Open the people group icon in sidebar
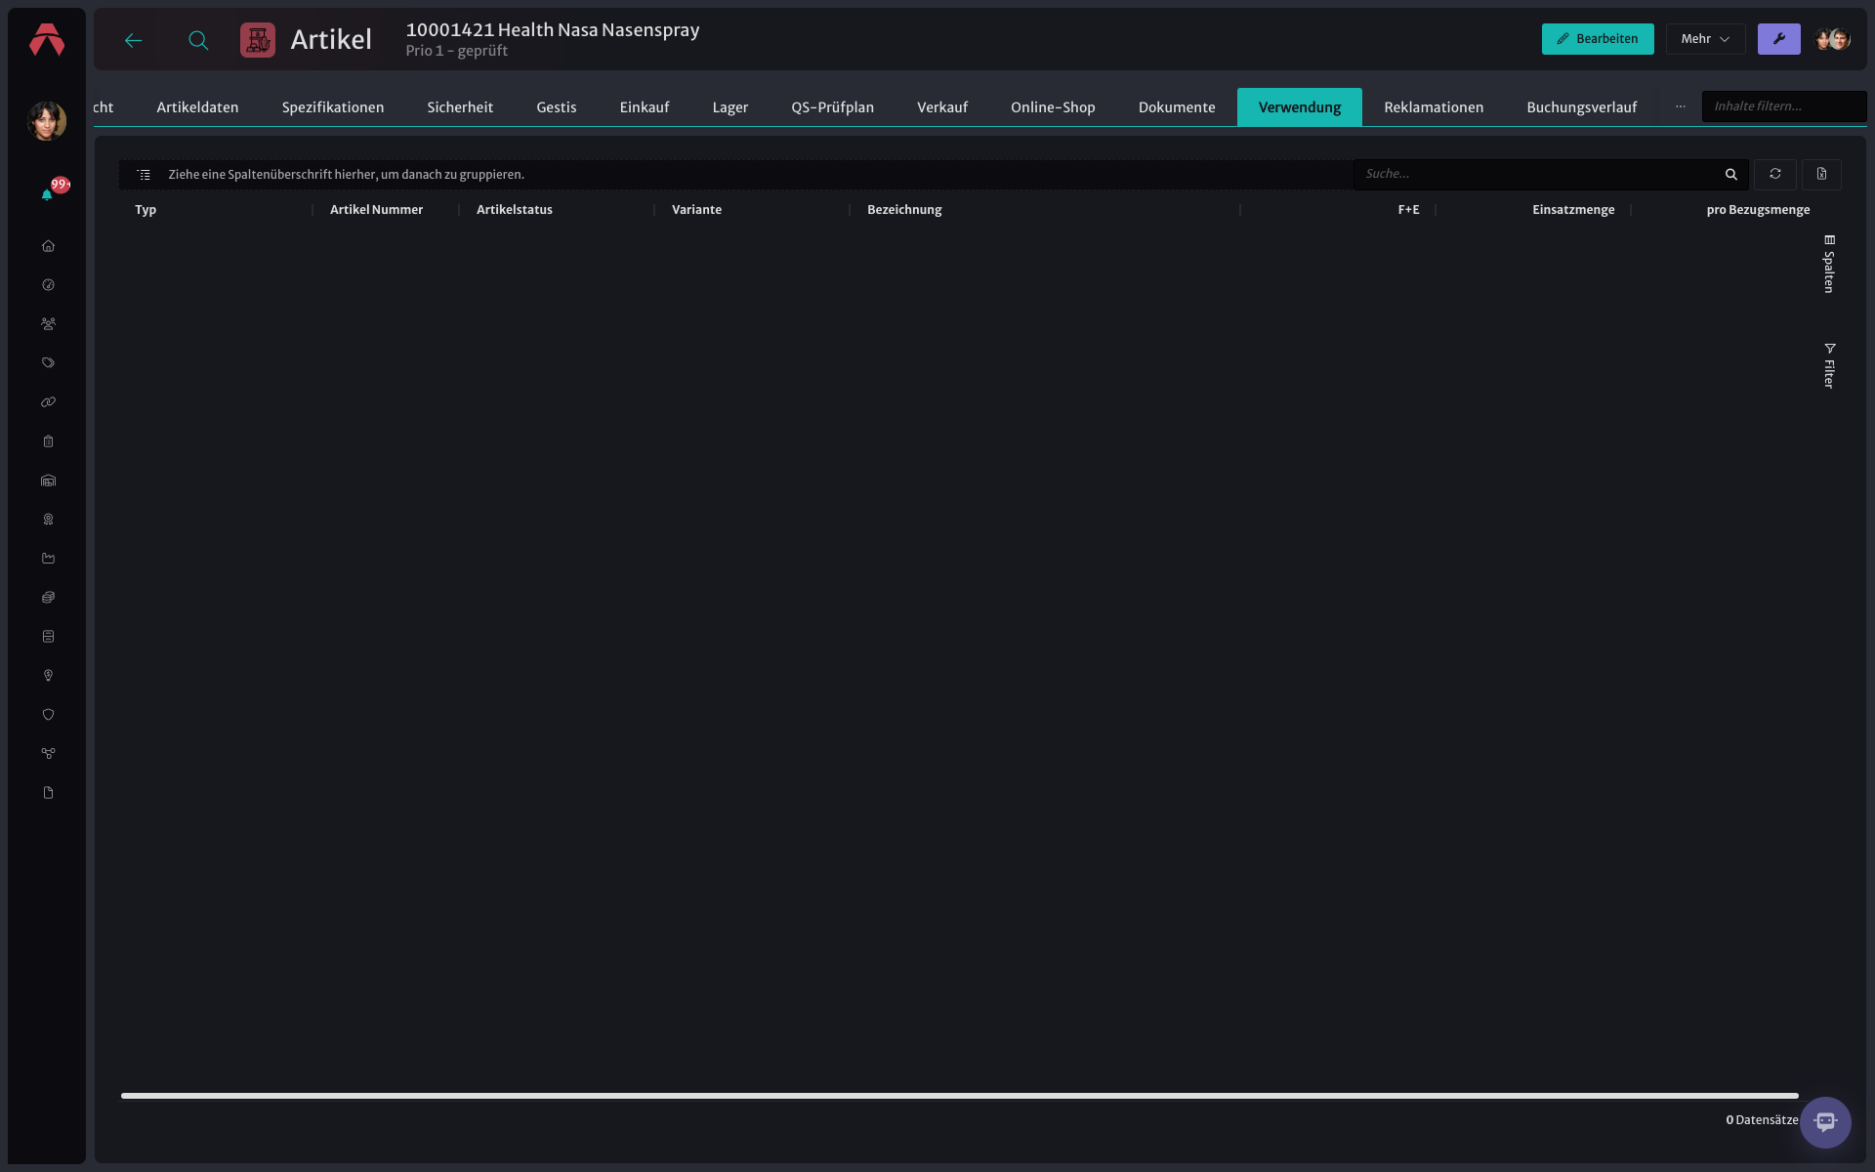Image resolution: width=1875 pixels, height=1172 pixels. point(48,324)
